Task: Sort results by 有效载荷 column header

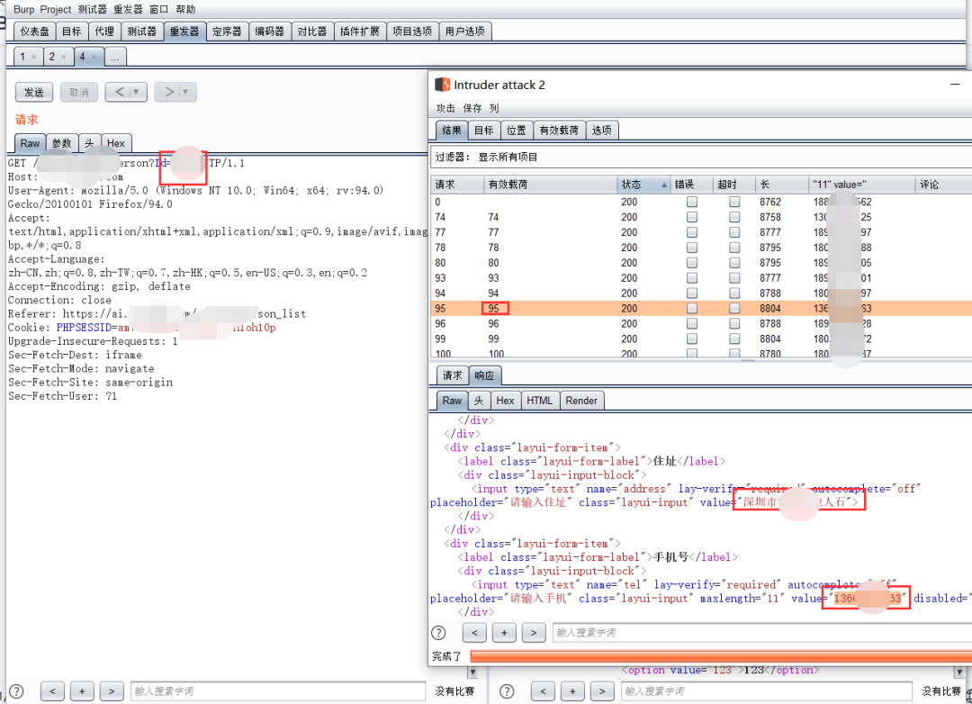Action: tap(550, 185)
